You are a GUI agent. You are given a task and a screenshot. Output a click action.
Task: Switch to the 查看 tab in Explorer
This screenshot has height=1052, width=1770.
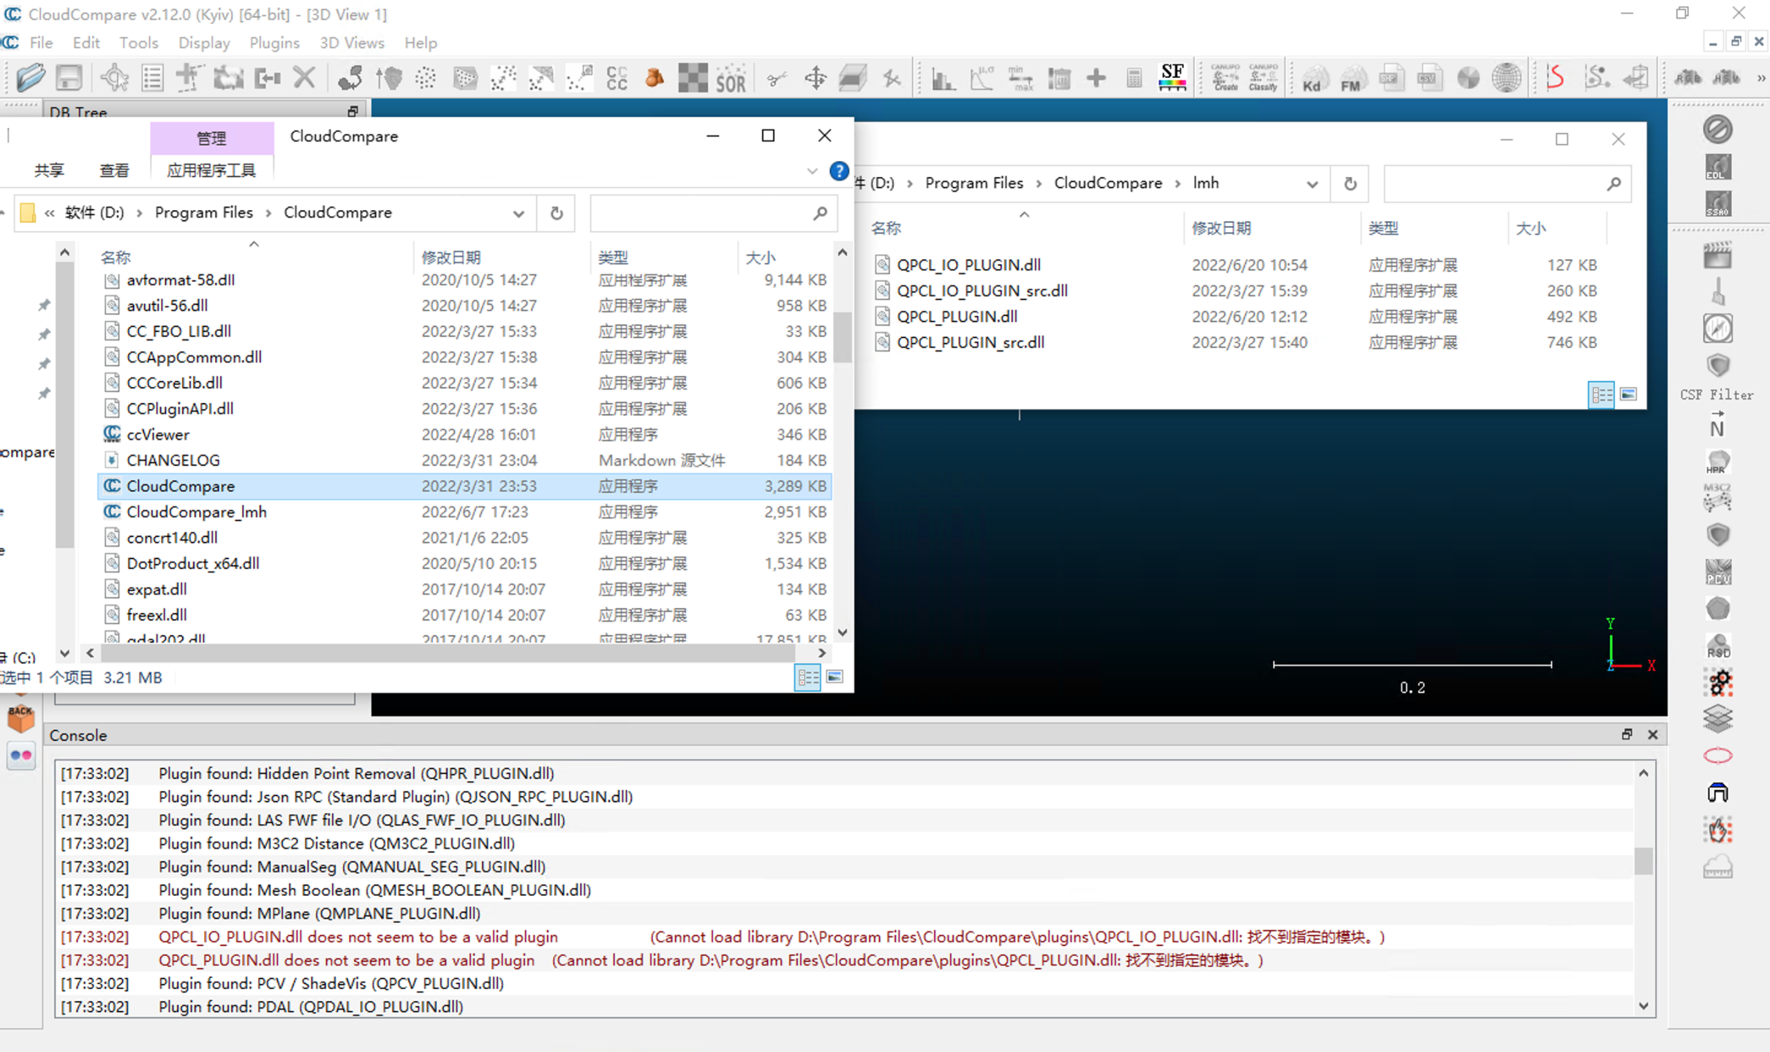[113, 170]
